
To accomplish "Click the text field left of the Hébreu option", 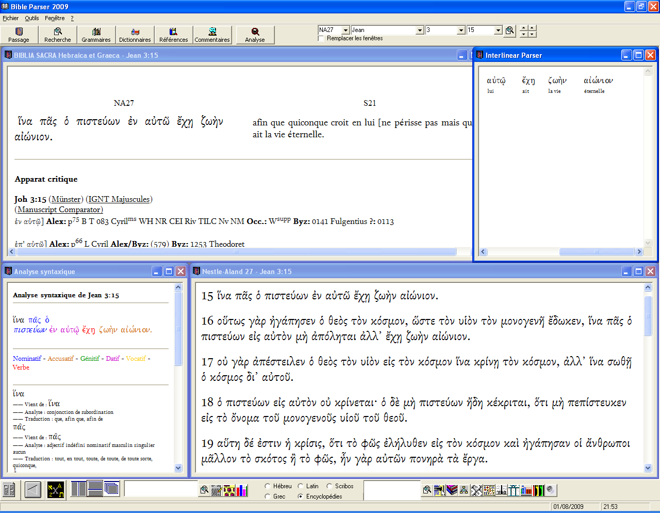I will 161,489.
